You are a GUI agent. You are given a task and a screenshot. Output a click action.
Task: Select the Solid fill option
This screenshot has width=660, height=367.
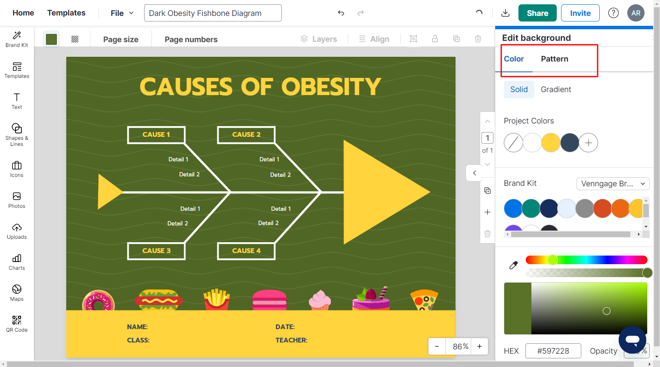(518, 89)
